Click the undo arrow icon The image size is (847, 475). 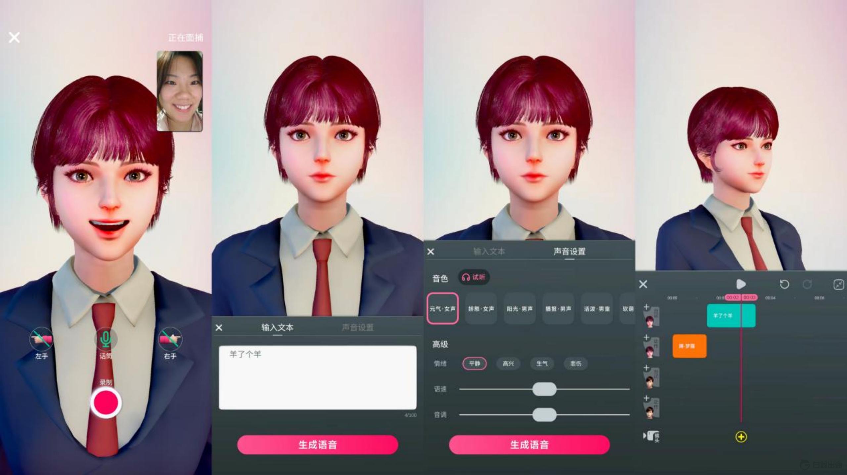point(784,284)
